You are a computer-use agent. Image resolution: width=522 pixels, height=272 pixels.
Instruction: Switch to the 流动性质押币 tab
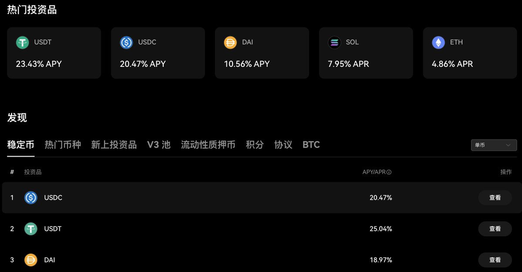tap(208, 145)
